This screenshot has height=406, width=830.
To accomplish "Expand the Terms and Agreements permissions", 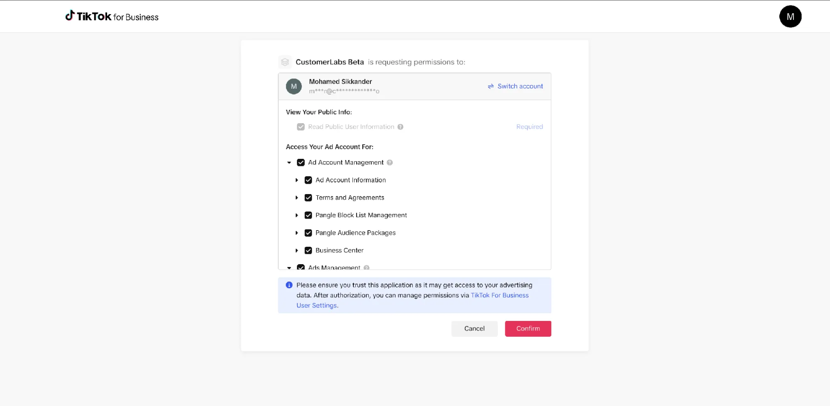I will (296, 198).
